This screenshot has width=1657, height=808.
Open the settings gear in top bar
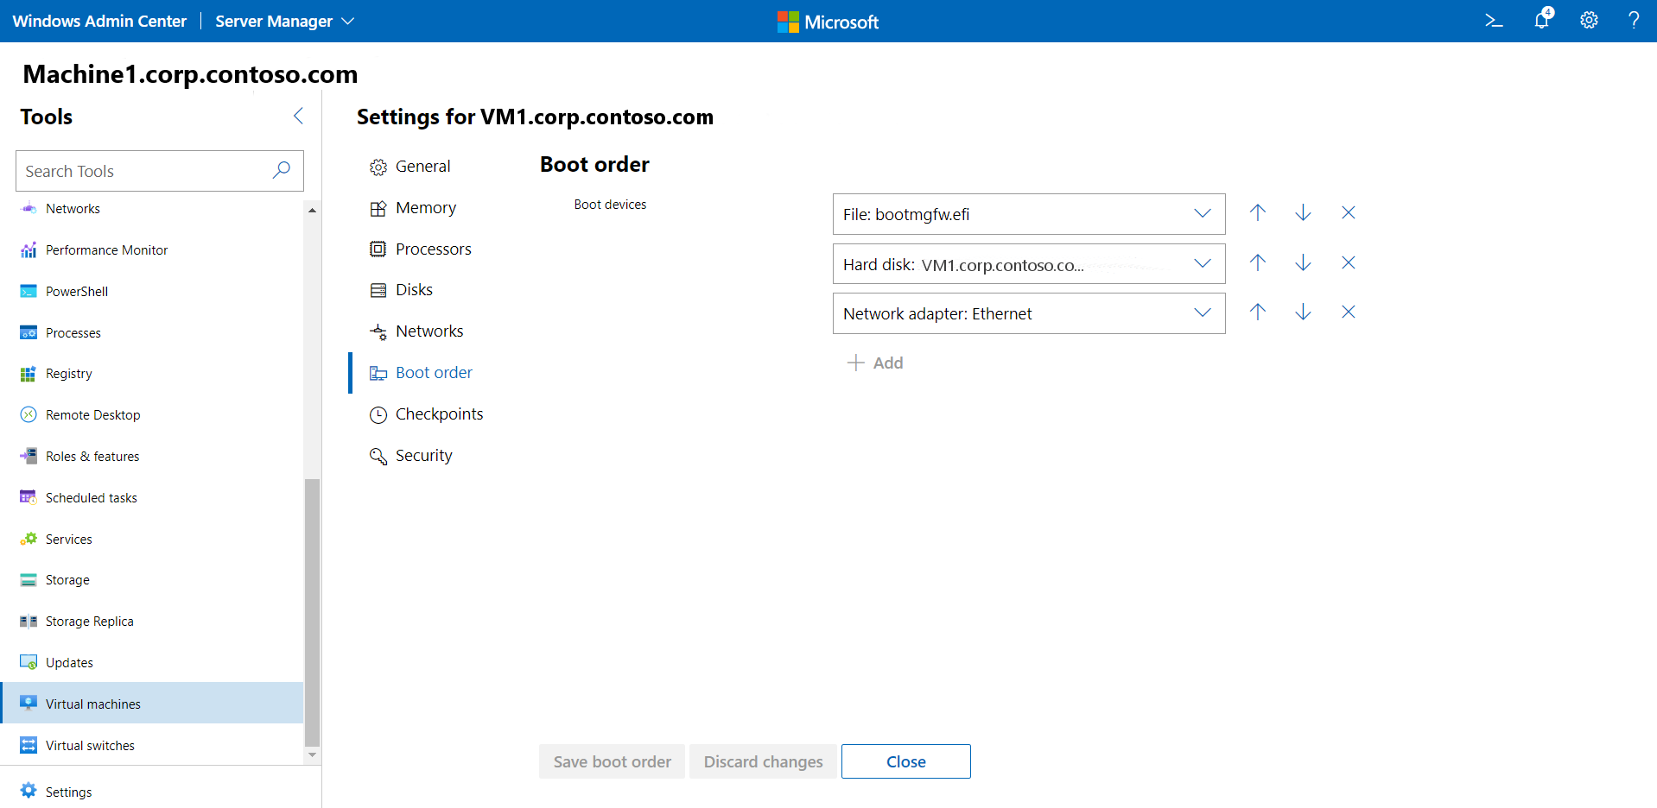[1589, 21]
